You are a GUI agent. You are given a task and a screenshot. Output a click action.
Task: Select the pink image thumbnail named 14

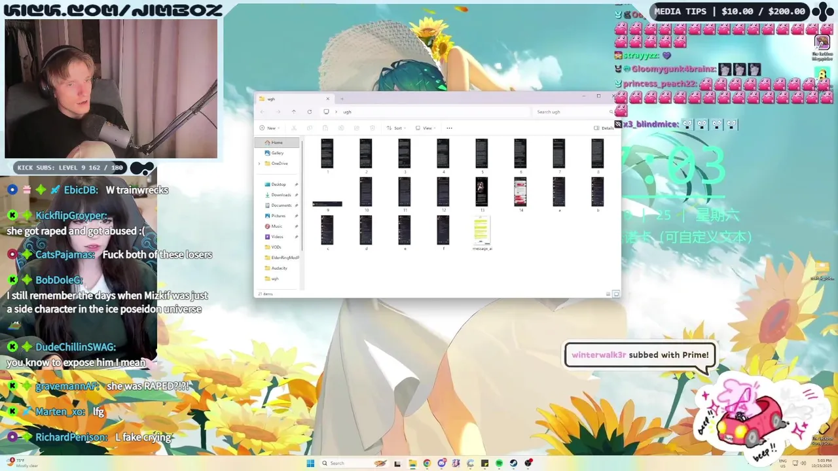520,193
